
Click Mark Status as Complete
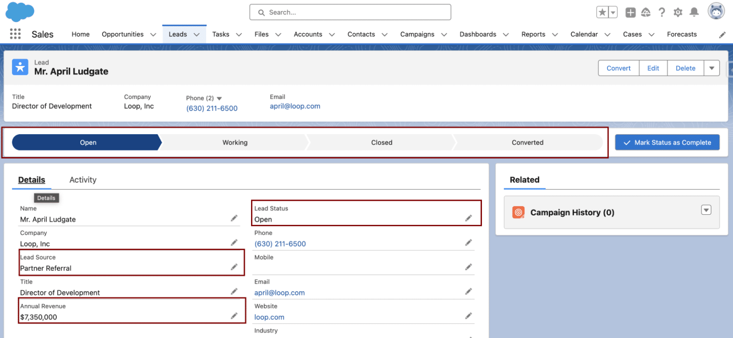tap(667, 142)
